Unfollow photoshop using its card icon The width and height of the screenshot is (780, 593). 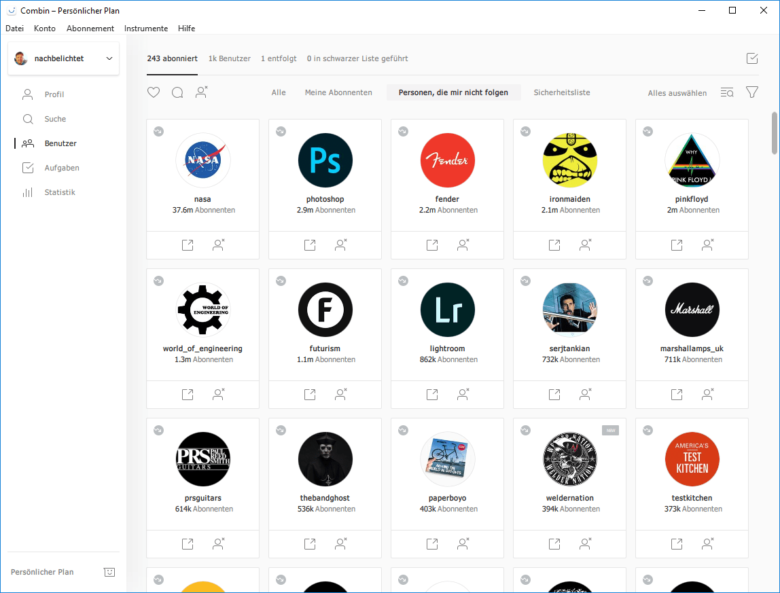[341, 245]
